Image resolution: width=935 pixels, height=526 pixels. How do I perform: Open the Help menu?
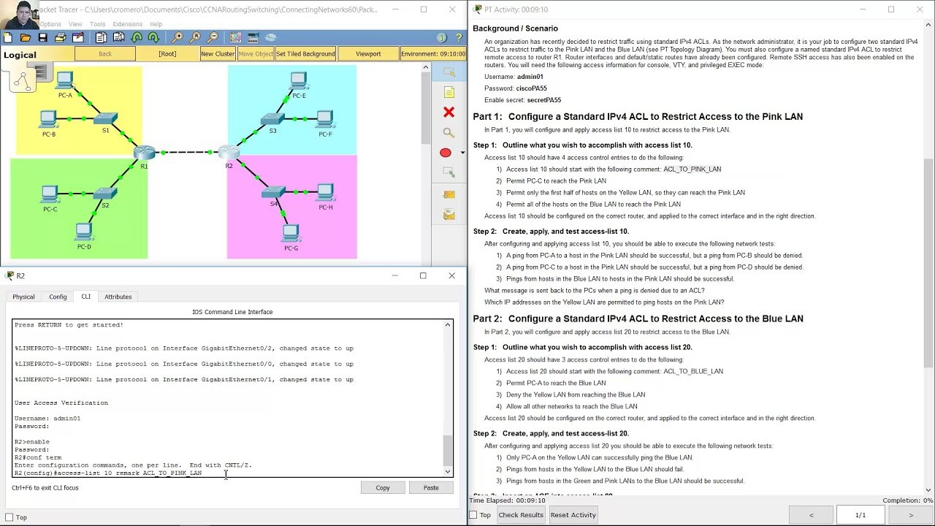point(156,24)
